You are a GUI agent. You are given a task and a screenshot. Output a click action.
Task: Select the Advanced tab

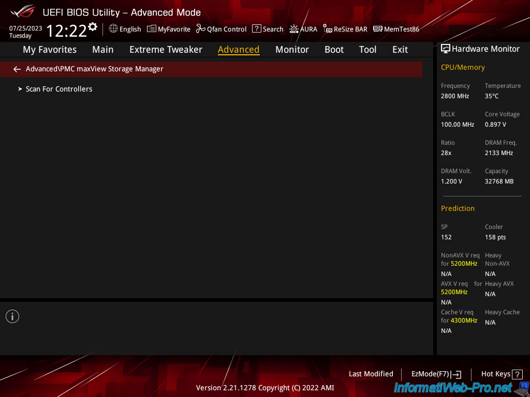239,50
